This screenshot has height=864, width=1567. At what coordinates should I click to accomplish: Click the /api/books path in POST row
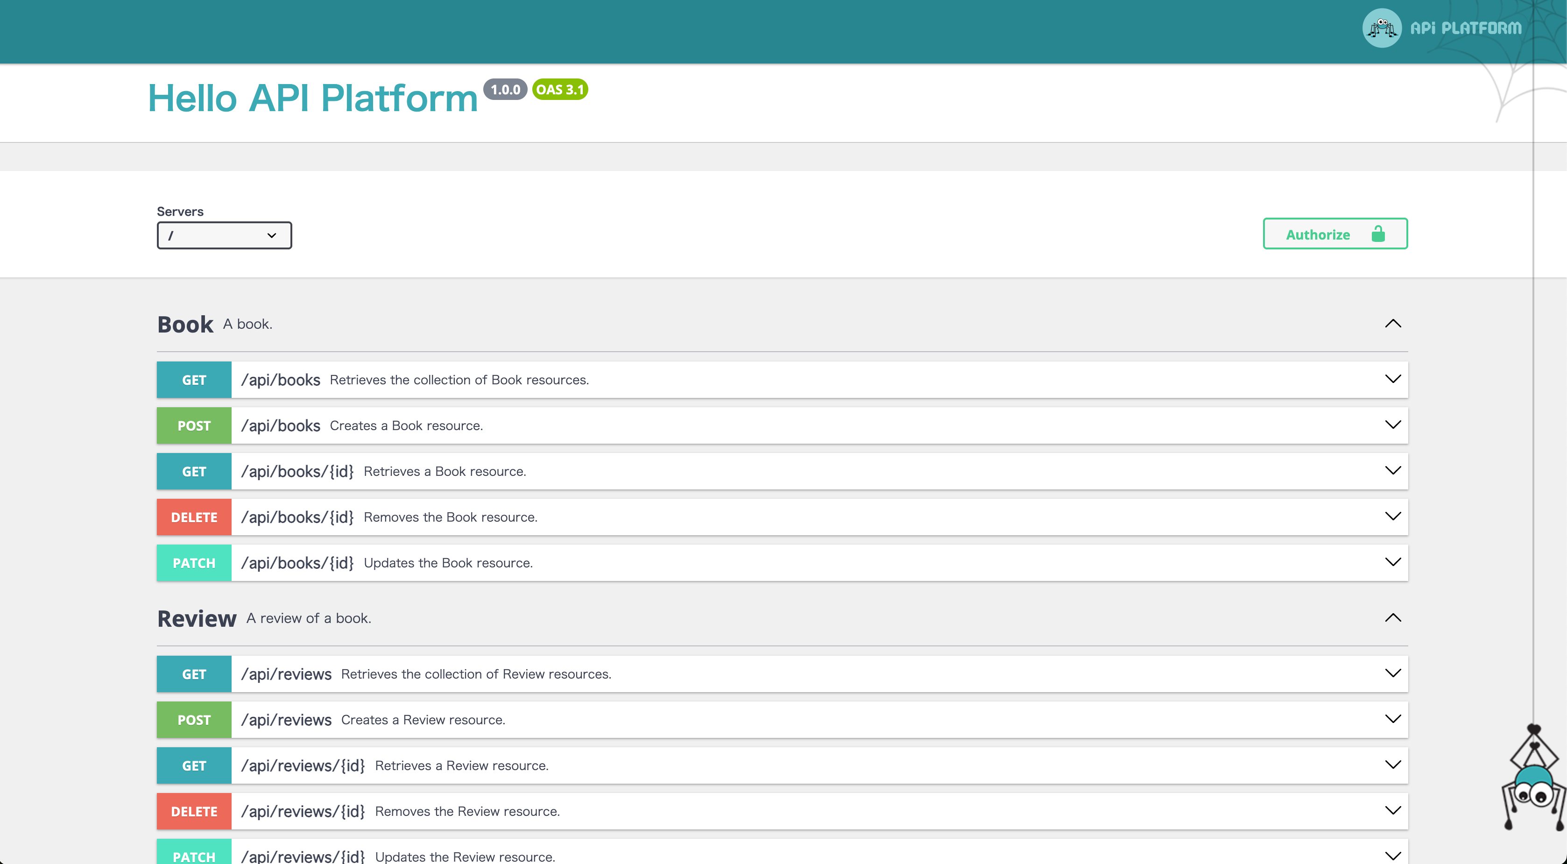tap(281, 425)
